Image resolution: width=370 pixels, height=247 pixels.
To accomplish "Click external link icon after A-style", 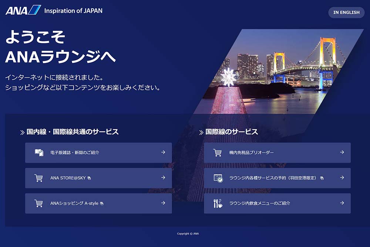I will click(102, 203).
